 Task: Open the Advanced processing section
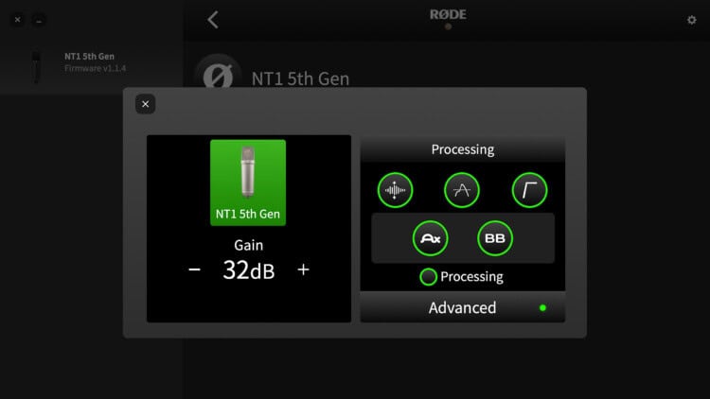point(462,307)
